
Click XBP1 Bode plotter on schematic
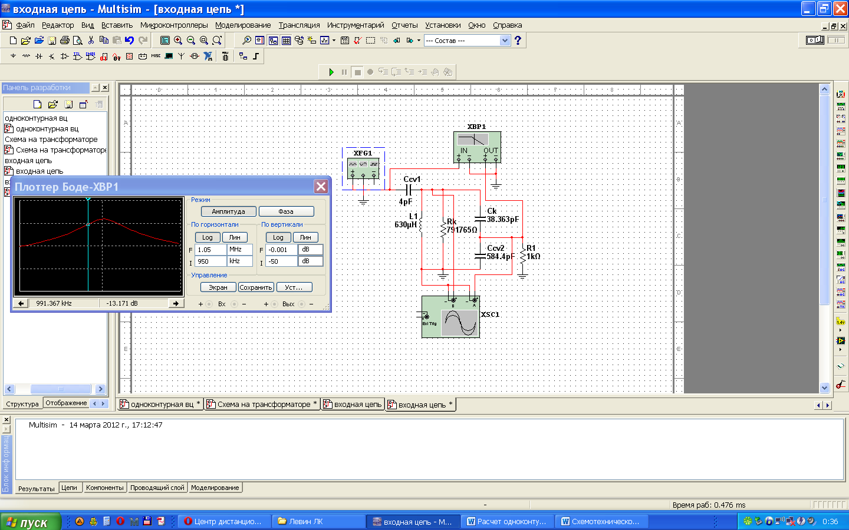click(x=477, y=147)
